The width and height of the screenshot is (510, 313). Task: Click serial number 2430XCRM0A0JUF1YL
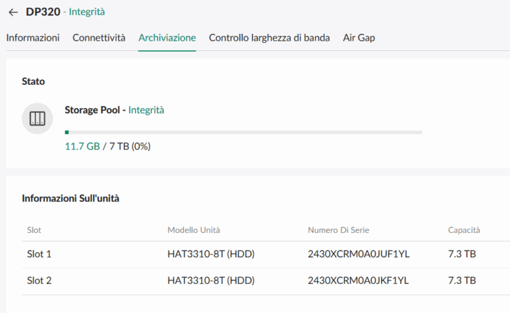(x=358, y=254)
